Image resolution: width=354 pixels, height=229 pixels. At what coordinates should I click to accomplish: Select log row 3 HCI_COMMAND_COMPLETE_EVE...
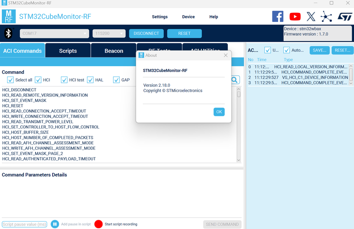click(298, 83)
